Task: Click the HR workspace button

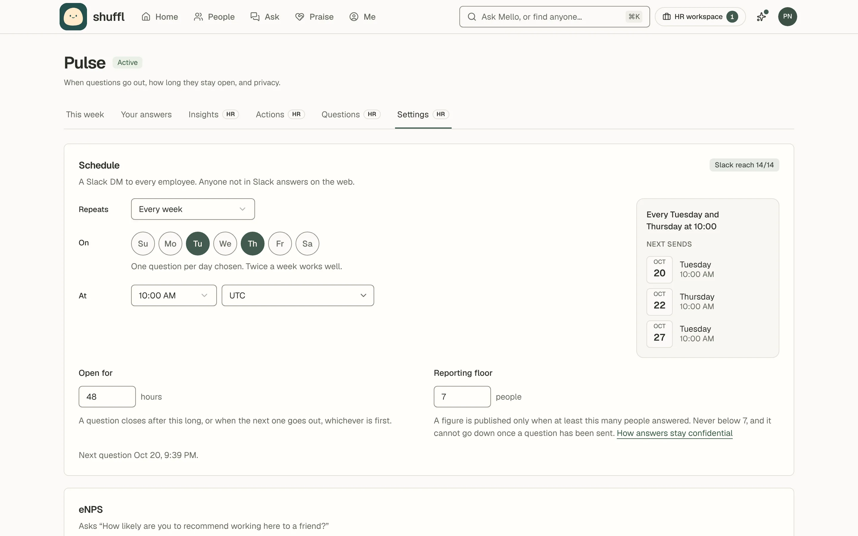Action: [700, 17]
